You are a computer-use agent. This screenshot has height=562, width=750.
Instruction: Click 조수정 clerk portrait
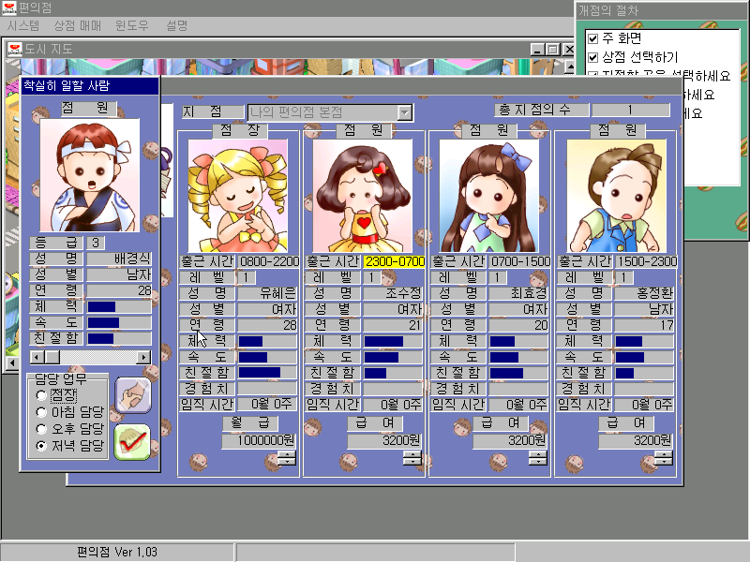click(x=363, y=196)
